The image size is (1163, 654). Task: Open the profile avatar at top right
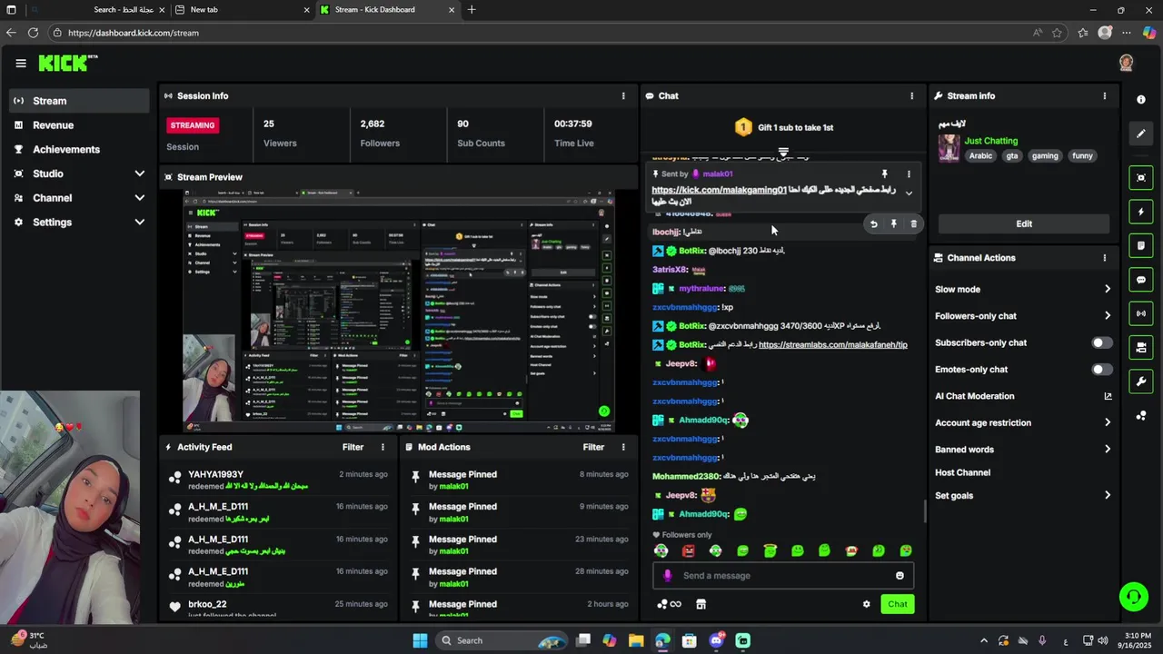[1126, 63]
